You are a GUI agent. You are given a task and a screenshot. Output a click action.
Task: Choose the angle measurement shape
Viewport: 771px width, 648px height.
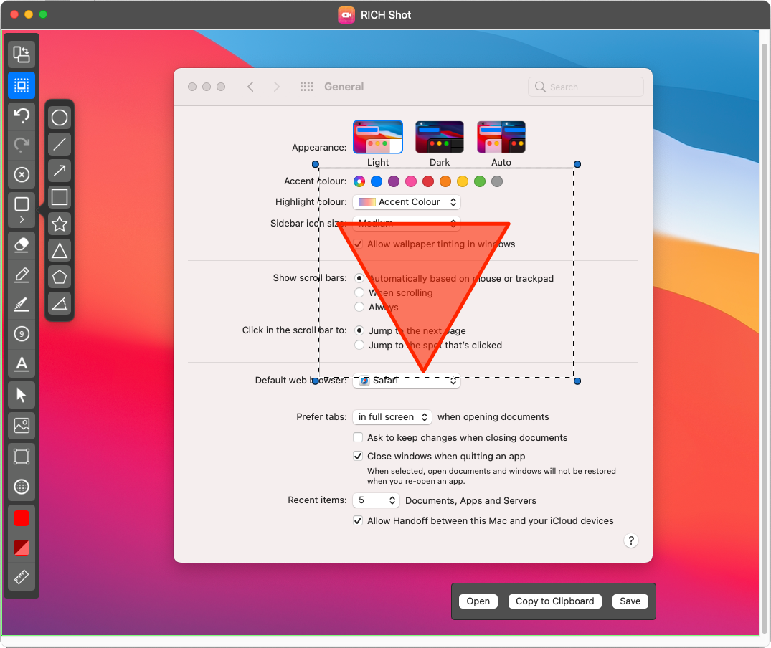click(x=60, y=304)
